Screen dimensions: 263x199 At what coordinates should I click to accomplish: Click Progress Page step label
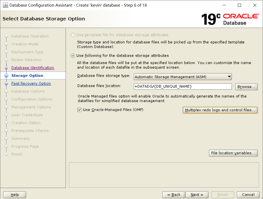tap(25, 146)
